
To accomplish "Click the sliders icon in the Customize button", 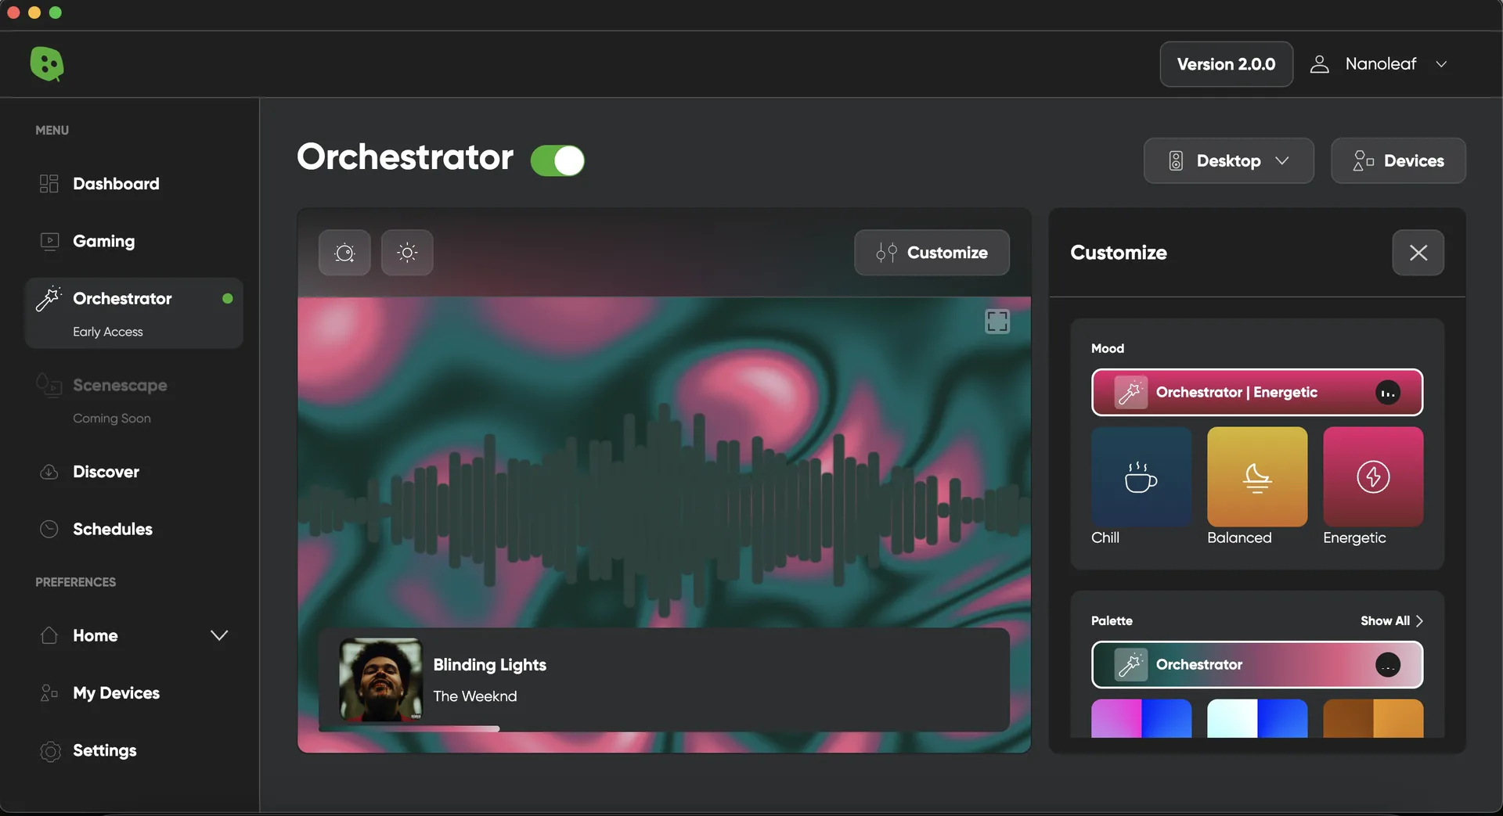I will (x=886, y=253).
